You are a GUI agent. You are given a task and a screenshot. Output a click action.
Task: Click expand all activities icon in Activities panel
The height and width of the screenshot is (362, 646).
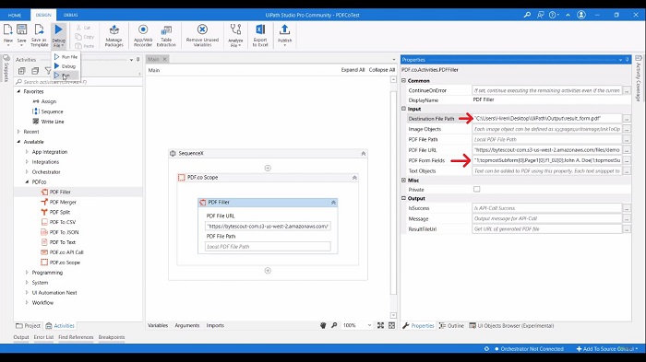22,71
